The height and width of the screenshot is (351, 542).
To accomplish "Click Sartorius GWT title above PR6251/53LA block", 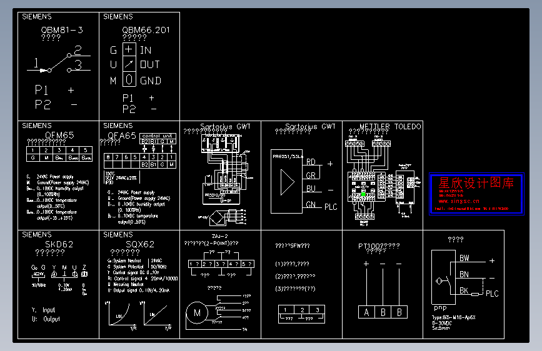I will pos(310,126).
